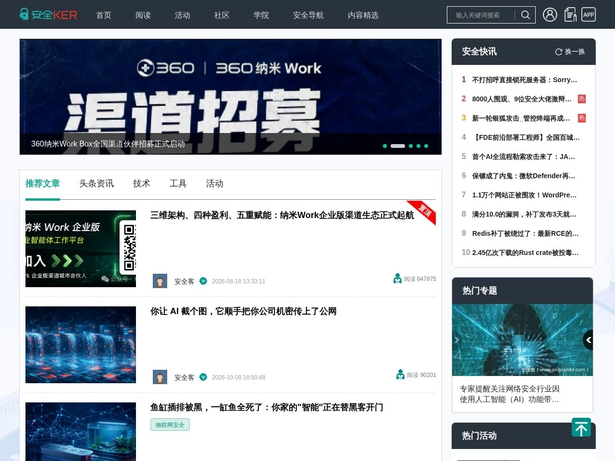Image resolution: width=615 pixels, height=461 pixels.
Task: Open the 首页 nav menu item
Action: (104, 15)
